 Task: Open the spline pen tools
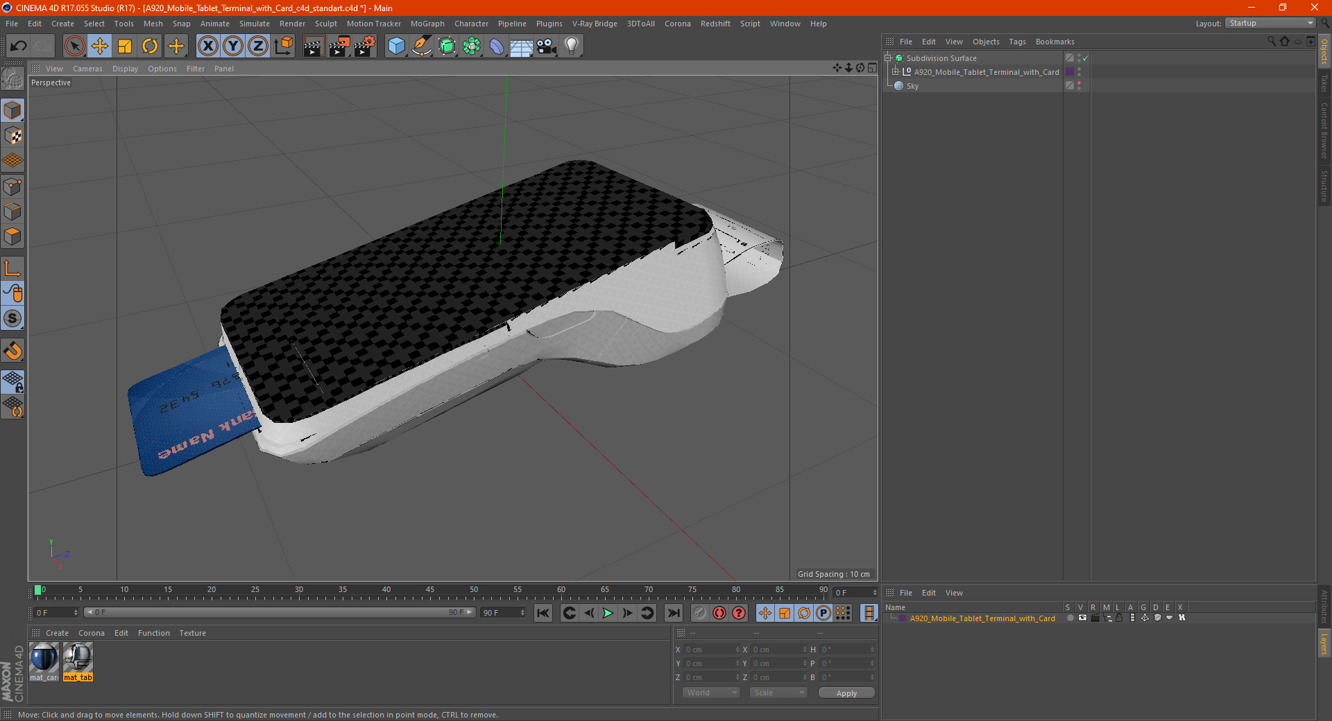[422, 46]
